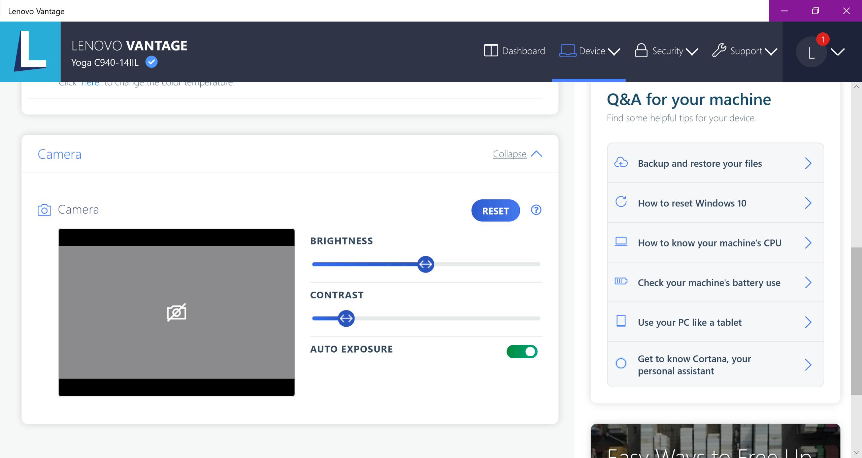Open the Support menu

tap(745, 51)
